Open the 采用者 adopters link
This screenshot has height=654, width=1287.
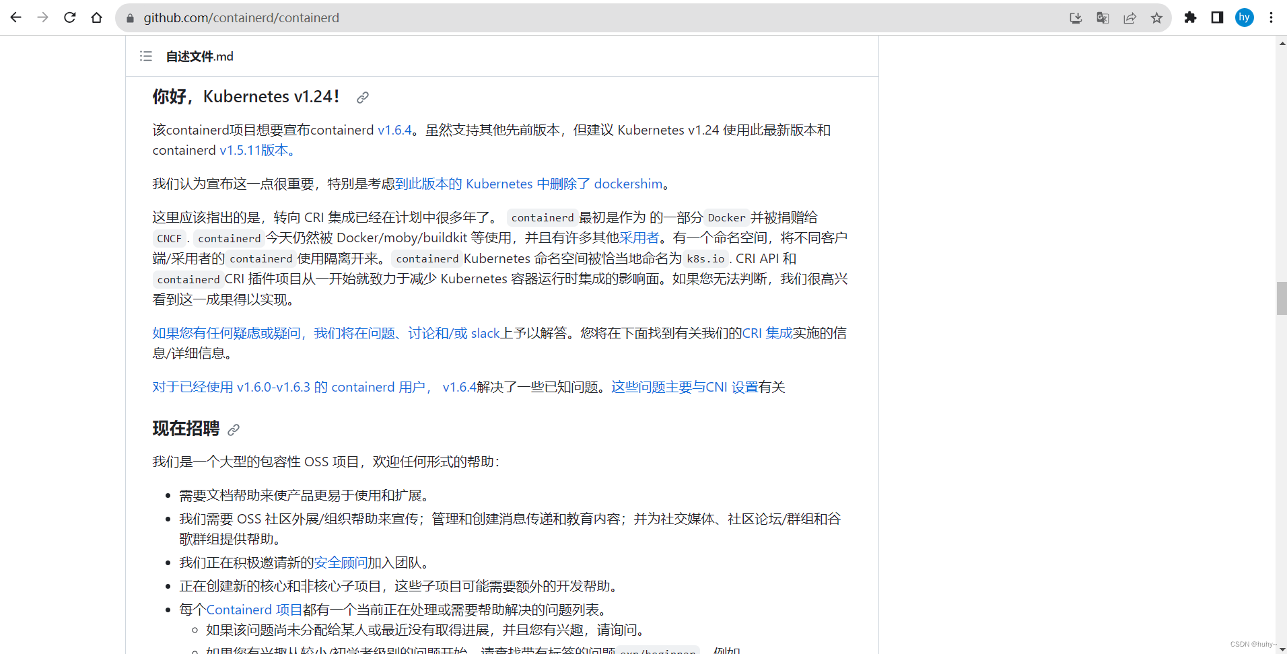pos(639,238)
